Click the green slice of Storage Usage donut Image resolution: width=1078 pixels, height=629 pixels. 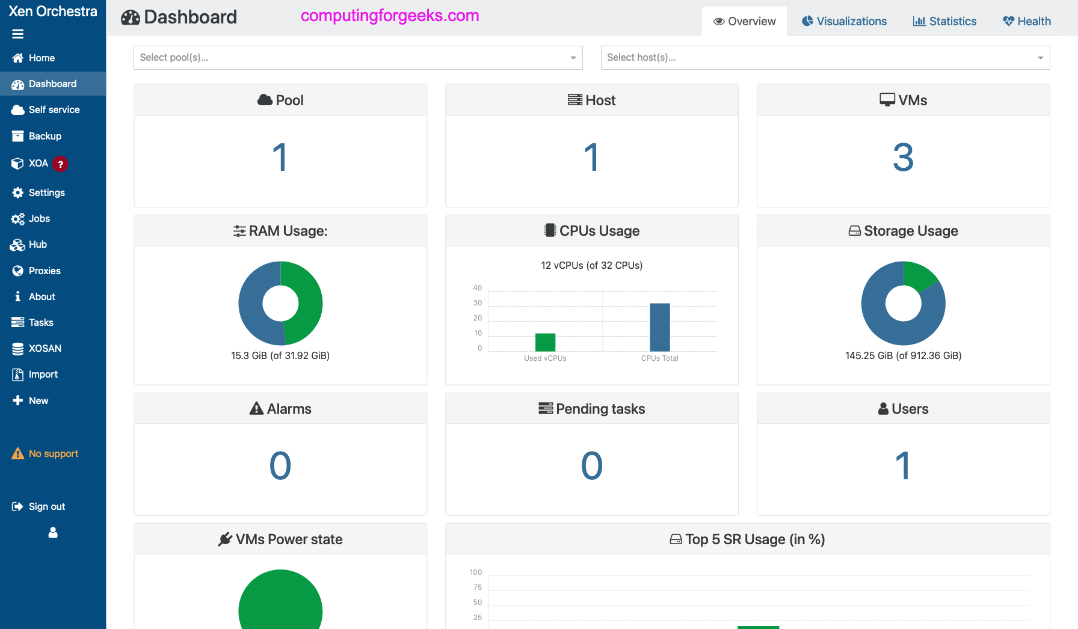(918, 276)
